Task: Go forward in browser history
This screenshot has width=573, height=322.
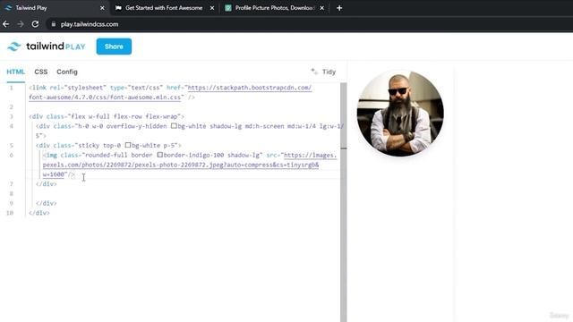Action: tap(21, 24)
